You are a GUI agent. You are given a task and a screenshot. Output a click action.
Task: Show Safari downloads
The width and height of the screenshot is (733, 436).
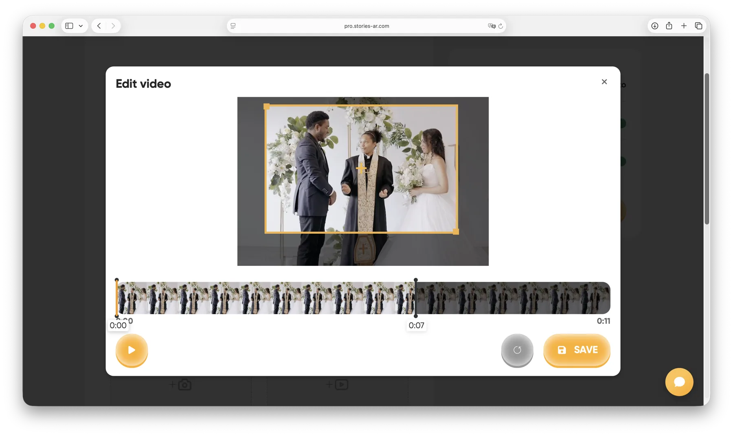tap(655, 26)
